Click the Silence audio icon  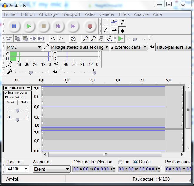[41, 39]
